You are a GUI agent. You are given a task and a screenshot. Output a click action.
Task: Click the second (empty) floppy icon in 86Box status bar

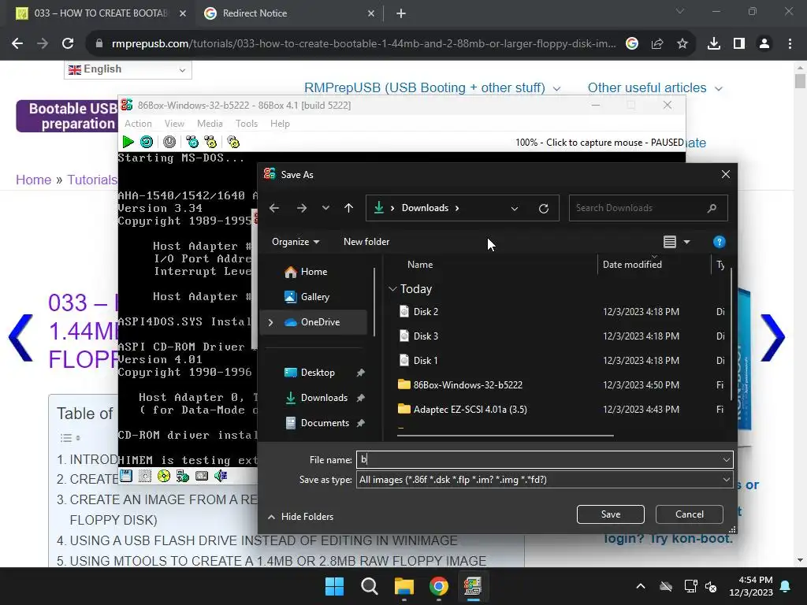(145, 476)
